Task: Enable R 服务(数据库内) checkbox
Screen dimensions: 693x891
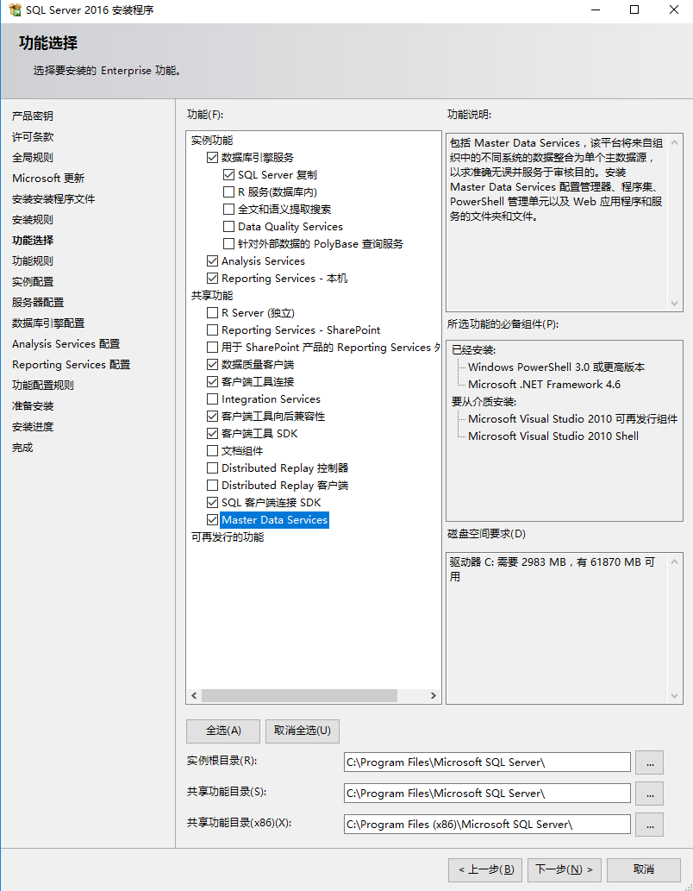Action: coord(229,192)
